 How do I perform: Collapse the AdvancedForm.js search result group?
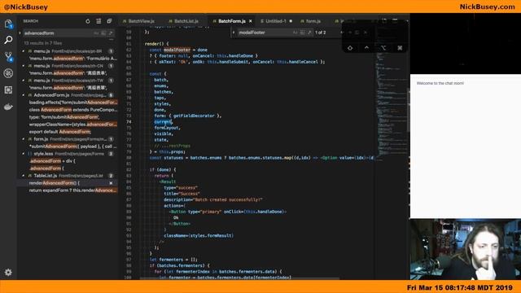coord(24,95)
